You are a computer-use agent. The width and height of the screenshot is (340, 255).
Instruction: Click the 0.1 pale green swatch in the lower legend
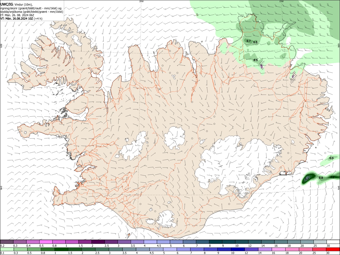coord(7,249)
